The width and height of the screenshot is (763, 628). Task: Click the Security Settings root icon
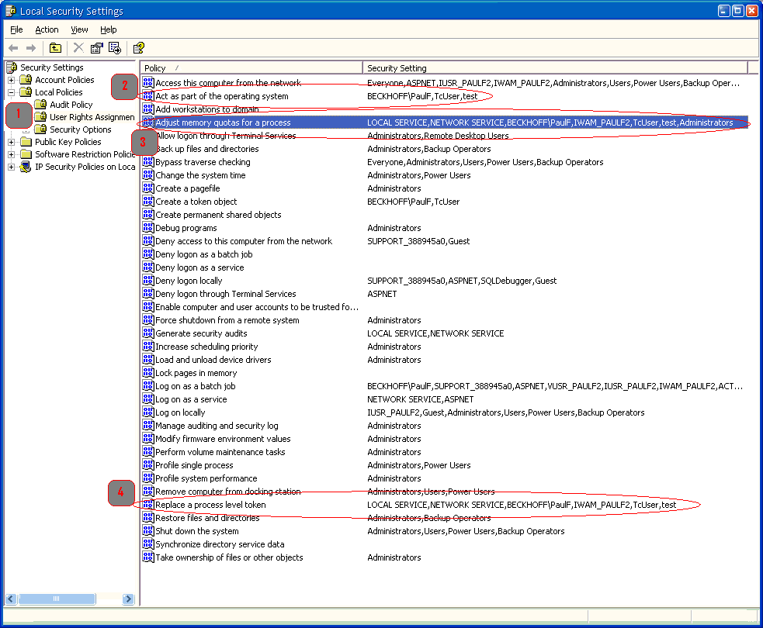click(12, 67)
